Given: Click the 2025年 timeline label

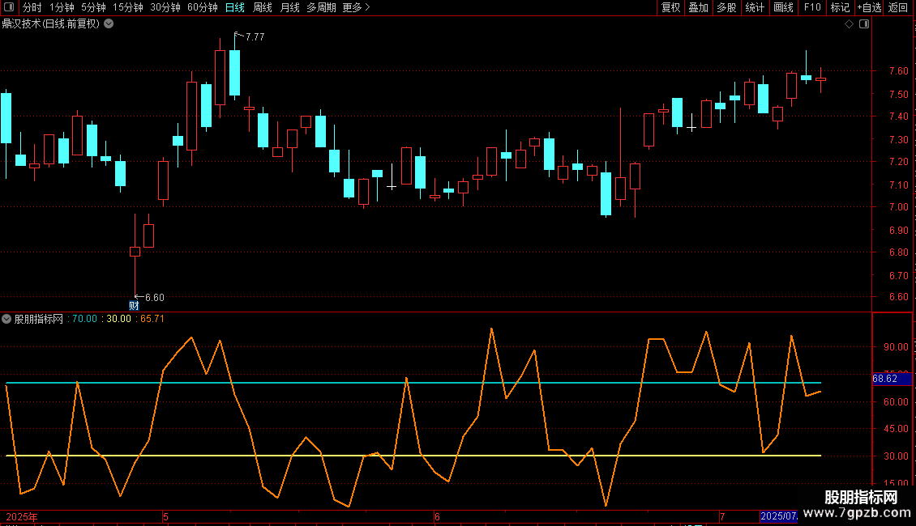Looking at the screenshot, I should pos(22,516).
